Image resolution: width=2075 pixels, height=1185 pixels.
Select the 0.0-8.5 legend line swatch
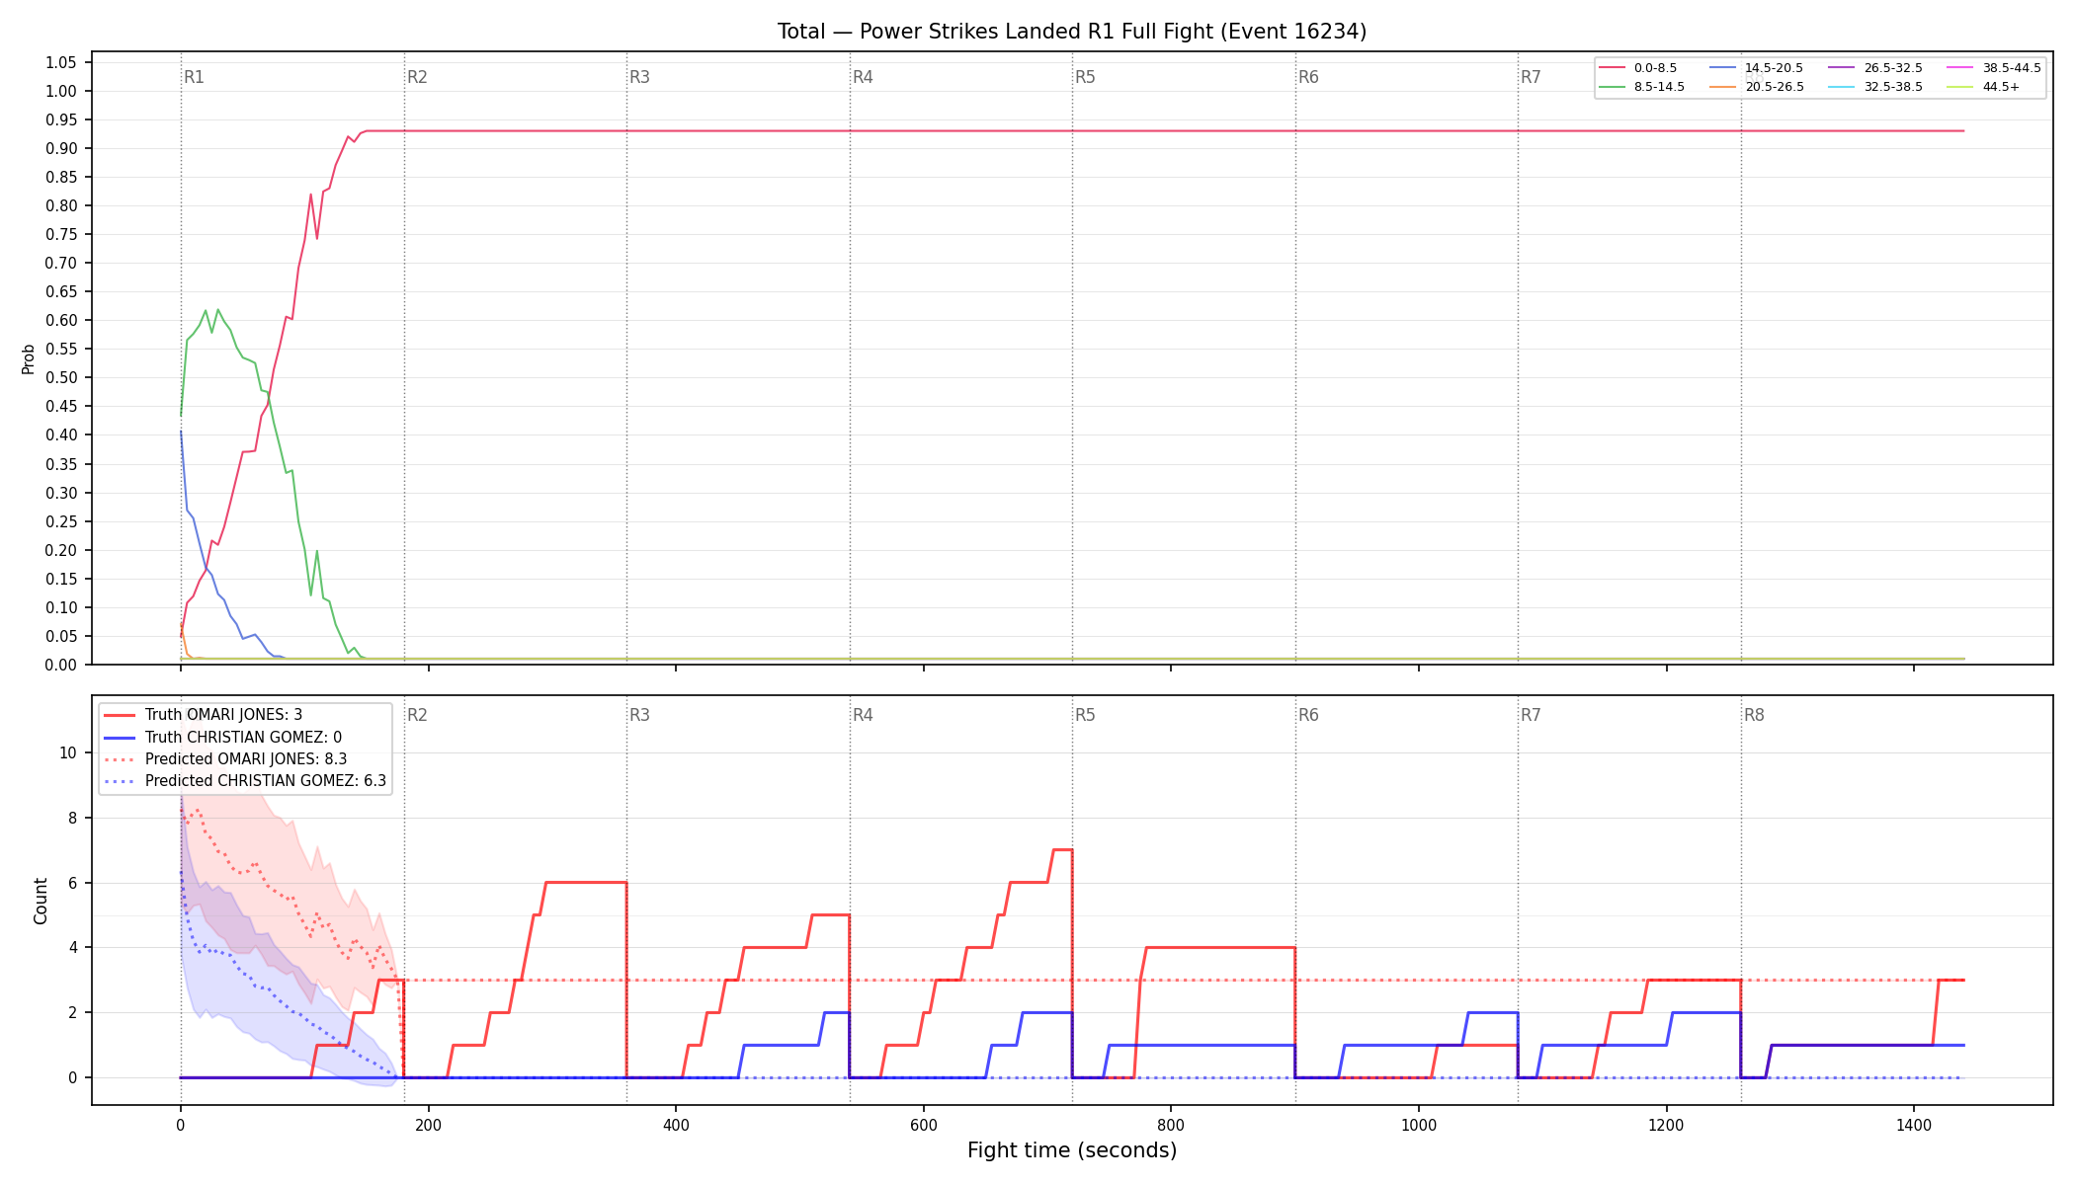tap(1612, 68)
